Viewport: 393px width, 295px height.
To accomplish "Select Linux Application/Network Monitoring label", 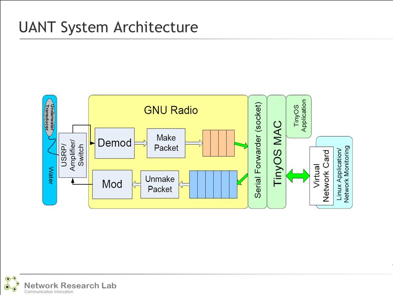I will point(343,175).
